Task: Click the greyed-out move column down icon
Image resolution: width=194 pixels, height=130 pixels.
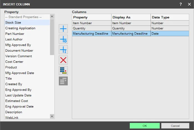Action: pyautogui.click(x=63, y=81)
